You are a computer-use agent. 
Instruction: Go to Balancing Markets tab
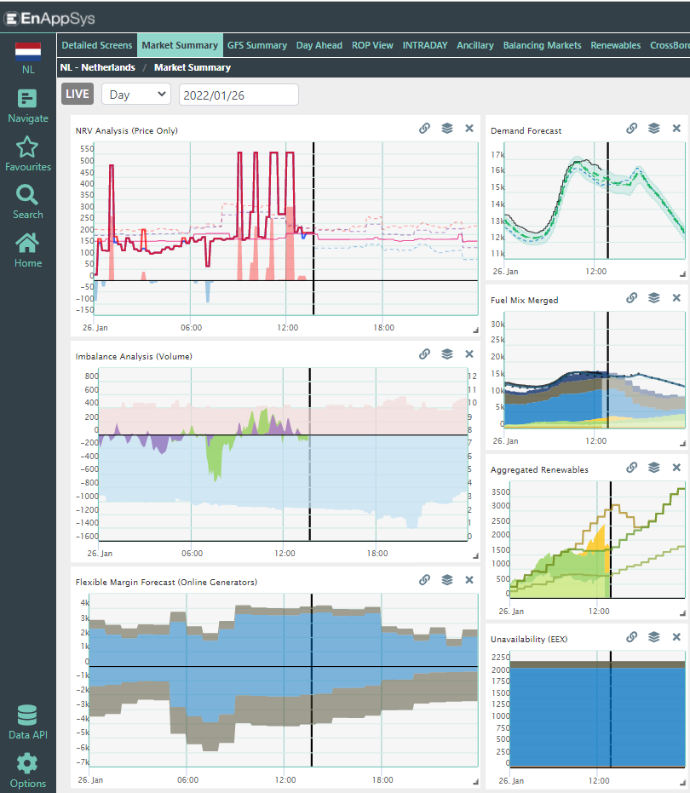click(543, 45)
